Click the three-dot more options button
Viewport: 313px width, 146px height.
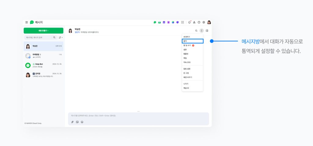pyautogui.click(x=201, y=31)
